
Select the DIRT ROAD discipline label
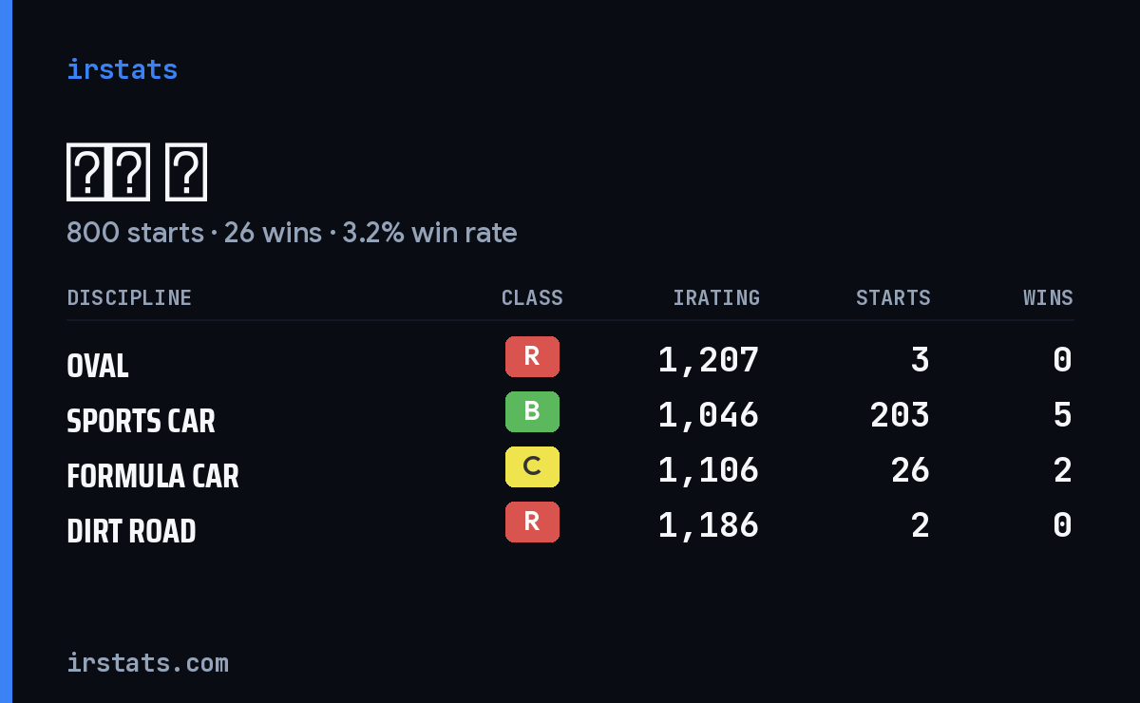pyautogui.click(x=131, y=530)
